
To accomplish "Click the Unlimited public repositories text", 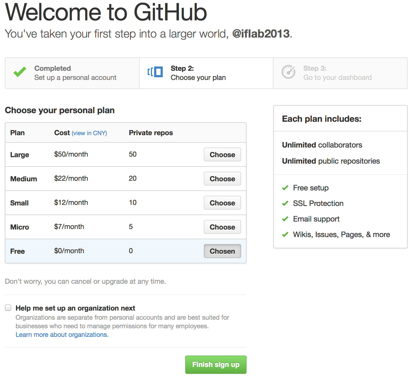I will pos(331,161).
